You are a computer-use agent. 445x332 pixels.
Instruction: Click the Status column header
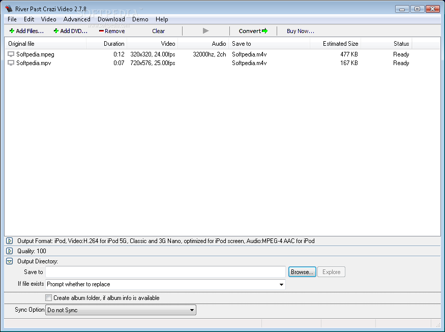[386, 44]
